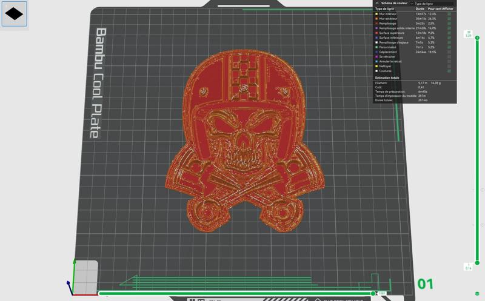Toggle visibility checkbox for Remplissage

pyautogui.click(x=449, y=24)
